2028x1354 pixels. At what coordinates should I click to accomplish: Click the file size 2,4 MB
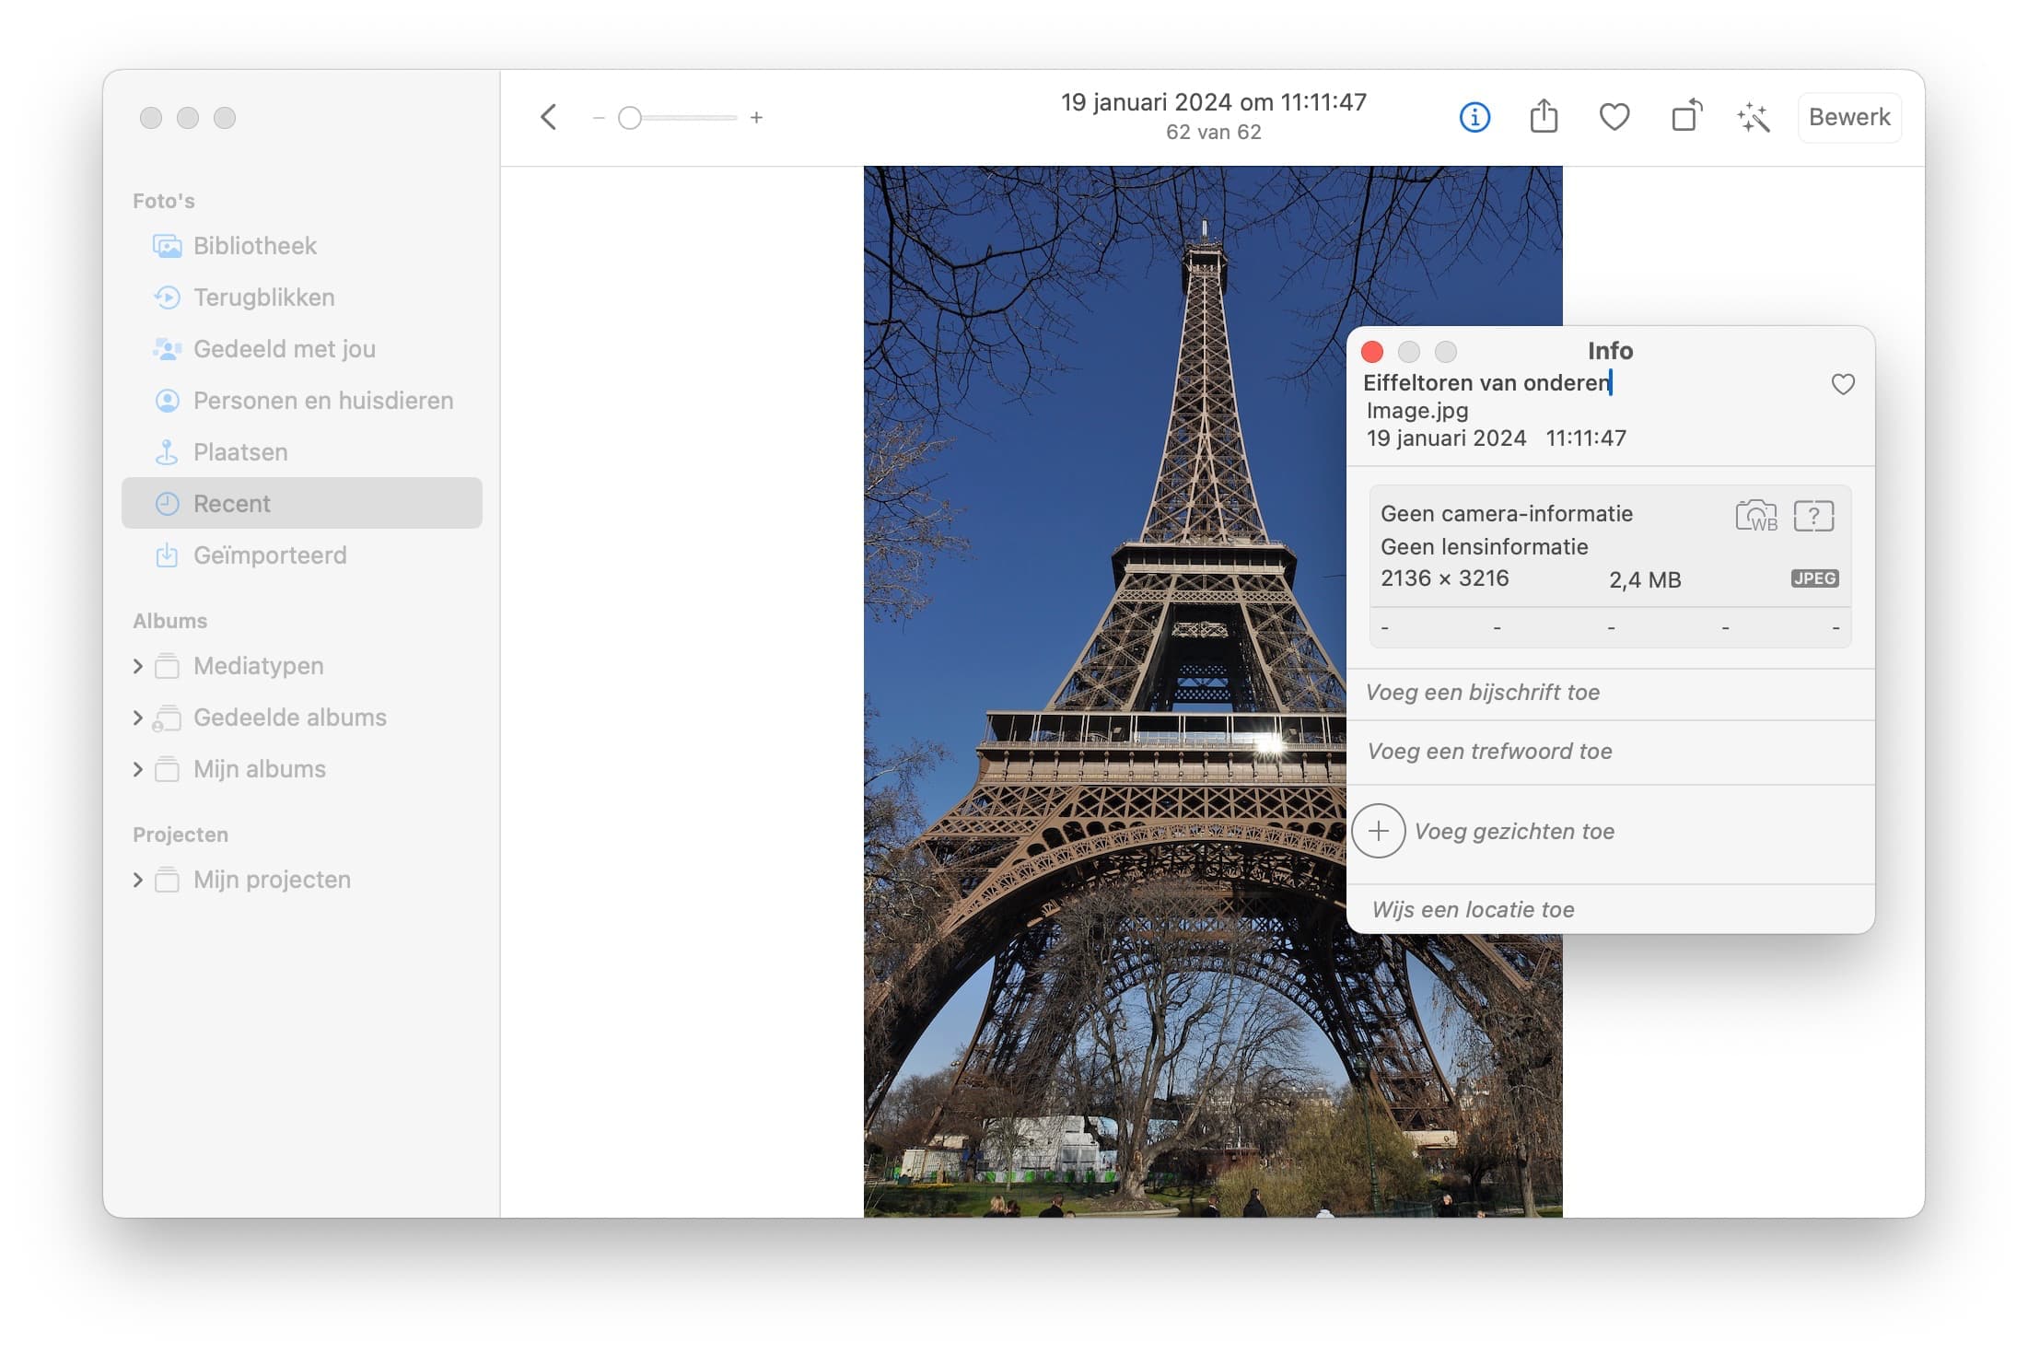[1645, 580]
